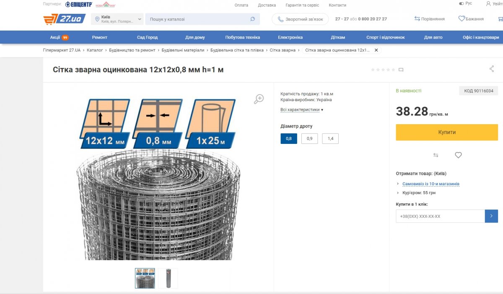Viewport: 503px width, 294px height.
Task: Select the first product thumbnail
Action: tap(145, 278)
